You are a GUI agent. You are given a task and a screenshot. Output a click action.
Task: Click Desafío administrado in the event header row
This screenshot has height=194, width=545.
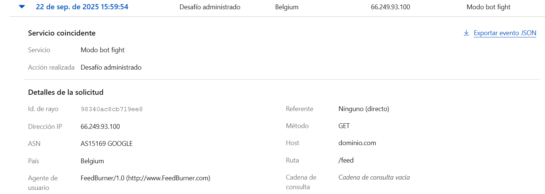point(209,7)
